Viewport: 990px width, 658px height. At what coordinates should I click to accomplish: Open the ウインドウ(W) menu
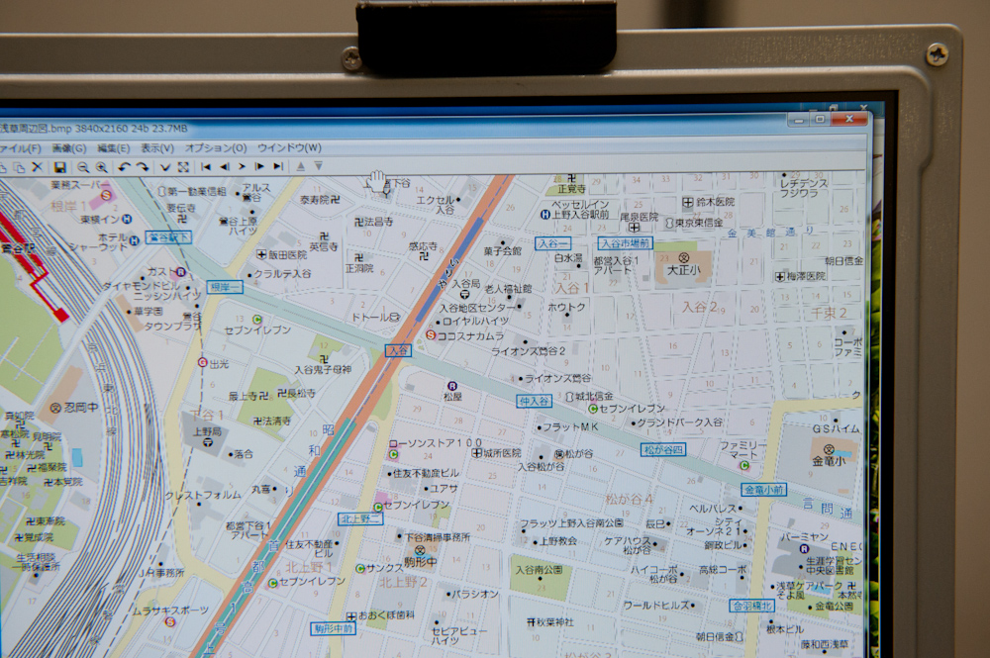pyautogui.click(x=285, y=147)
